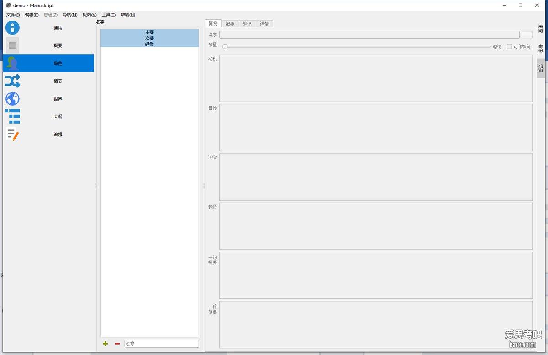Switch to the 笔记 tab
The image size is (548, 355).
tap(247, 24)
